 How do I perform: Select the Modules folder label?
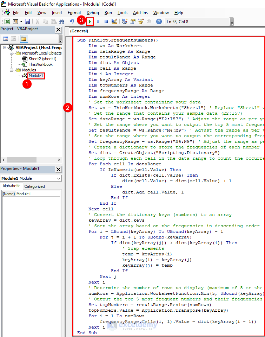click(29, 70)
